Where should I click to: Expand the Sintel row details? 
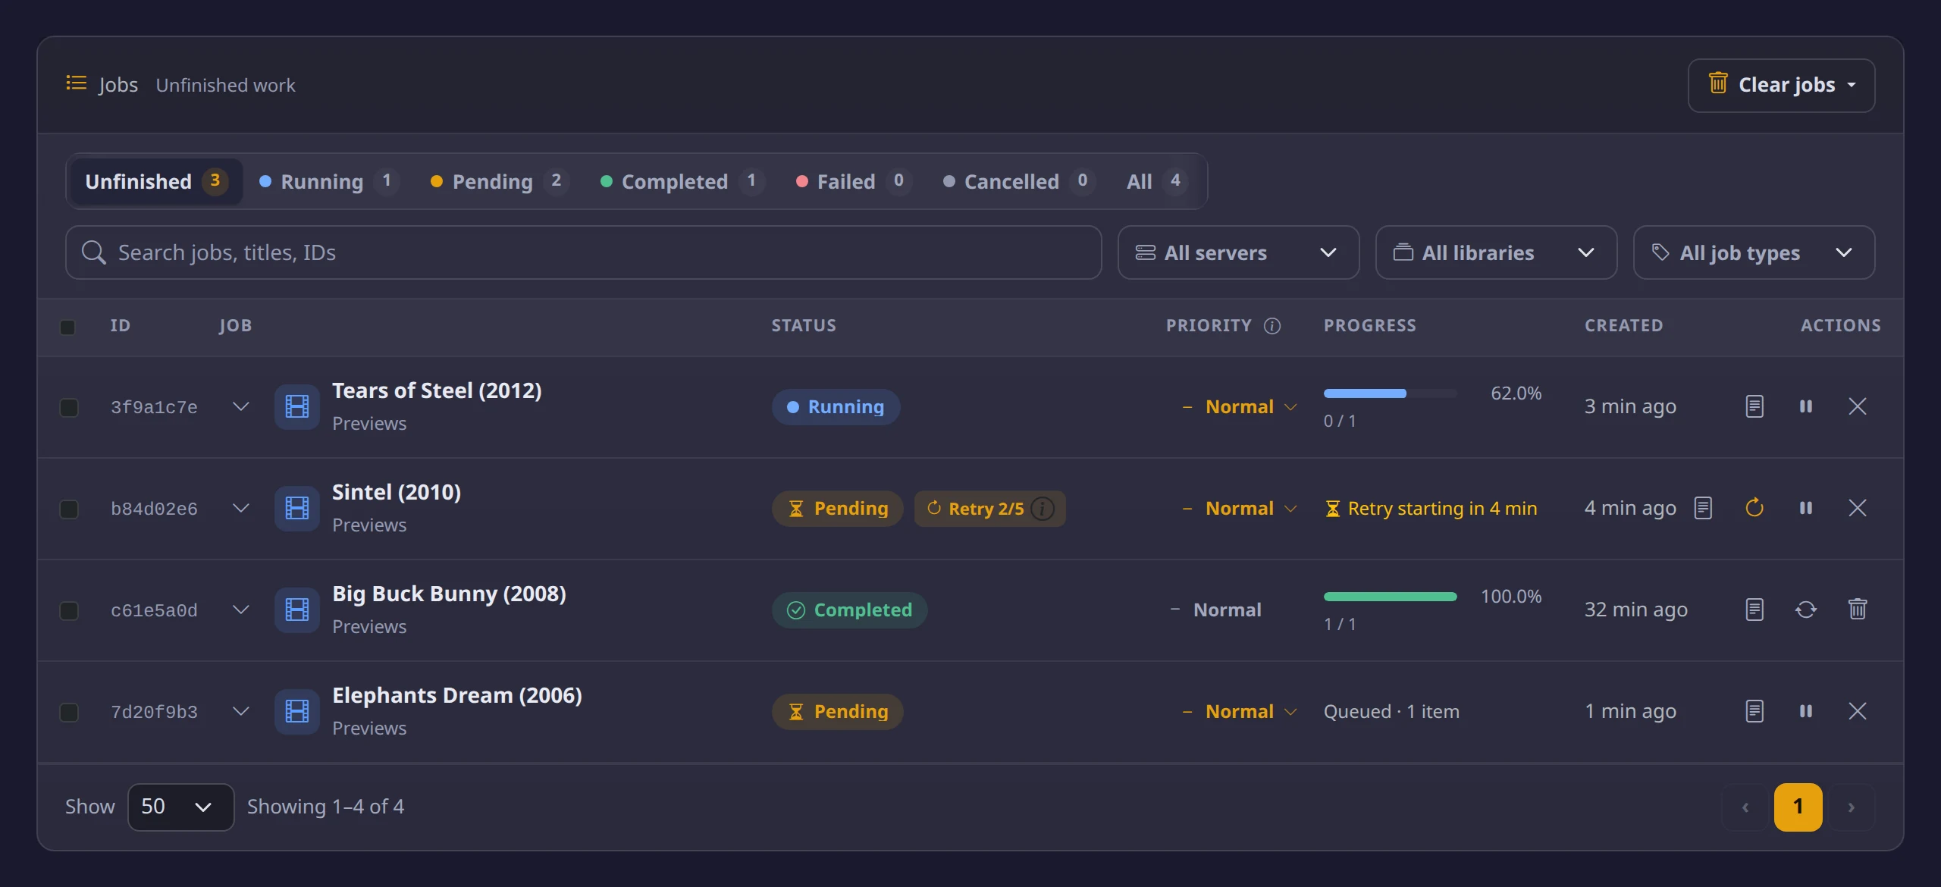[240, 509]
